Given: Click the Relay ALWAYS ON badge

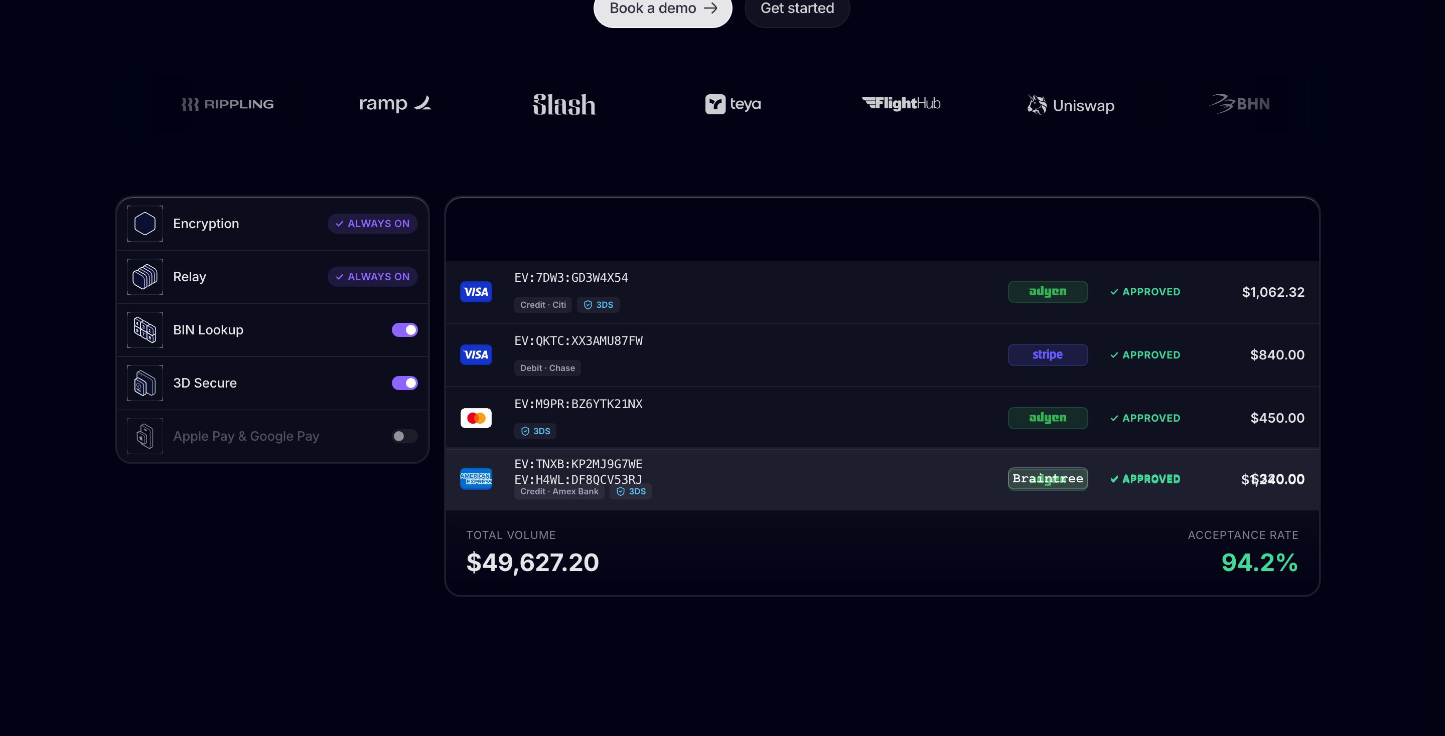Looking at the screenshot, I should [372, 277].
